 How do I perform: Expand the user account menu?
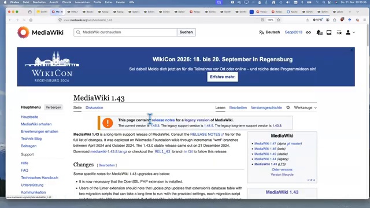350,32
